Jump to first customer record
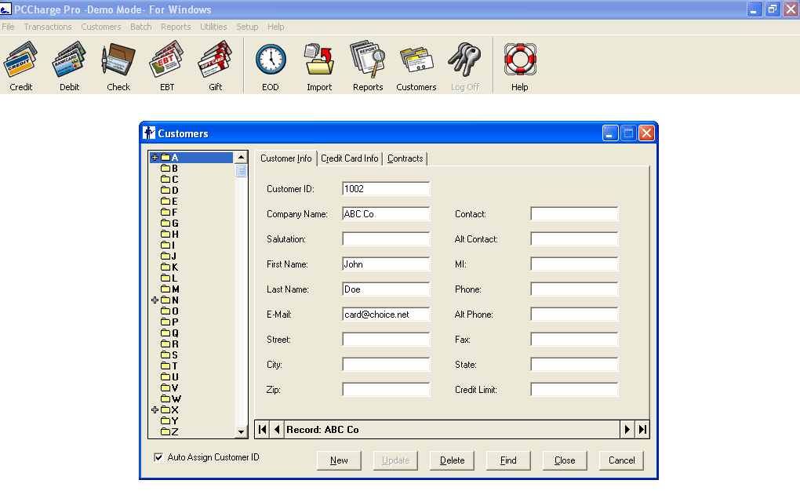The image size is (800, 491). coord(262,430)
